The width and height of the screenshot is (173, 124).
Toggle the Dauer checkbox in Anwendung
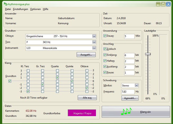(105, 36)
